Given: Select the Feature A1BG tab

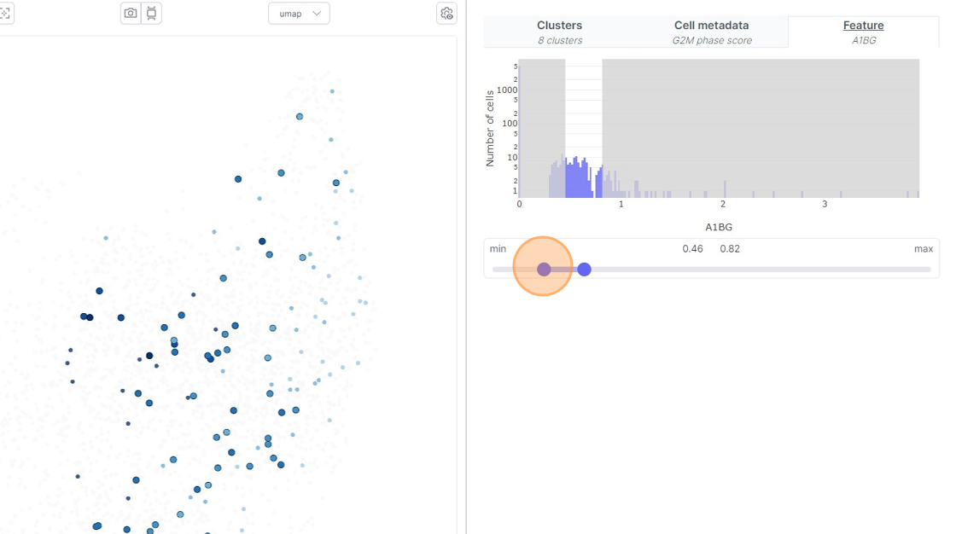Looking at the screenshot, I should tap(863, 32).
